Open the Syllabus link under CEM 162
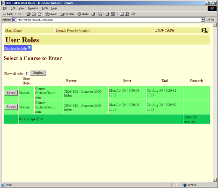This screenshot has height=188, width=218. coord(67,95)
